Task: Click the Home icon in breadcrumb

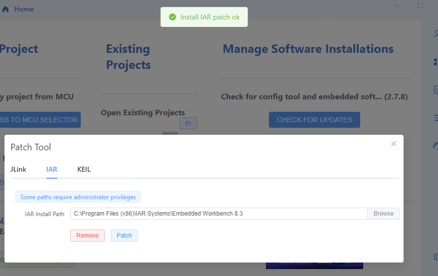Action: click(5, 9)
